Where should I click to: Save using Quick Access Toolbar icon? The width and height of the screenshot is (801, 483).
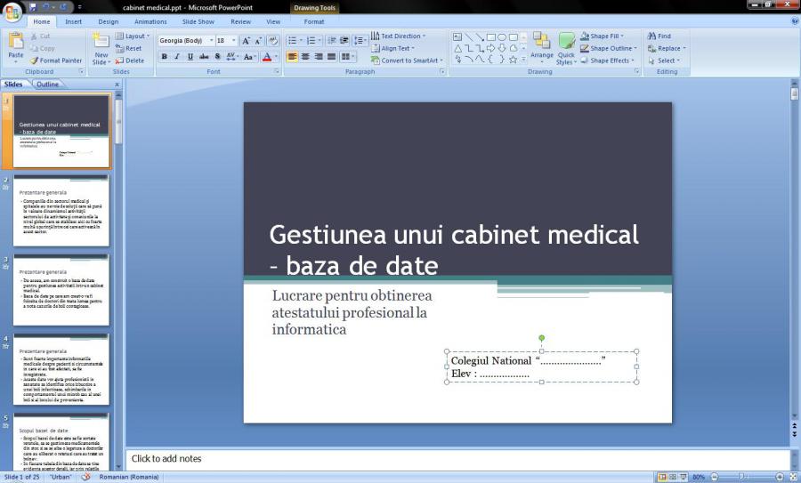click(x=34, y=6)
